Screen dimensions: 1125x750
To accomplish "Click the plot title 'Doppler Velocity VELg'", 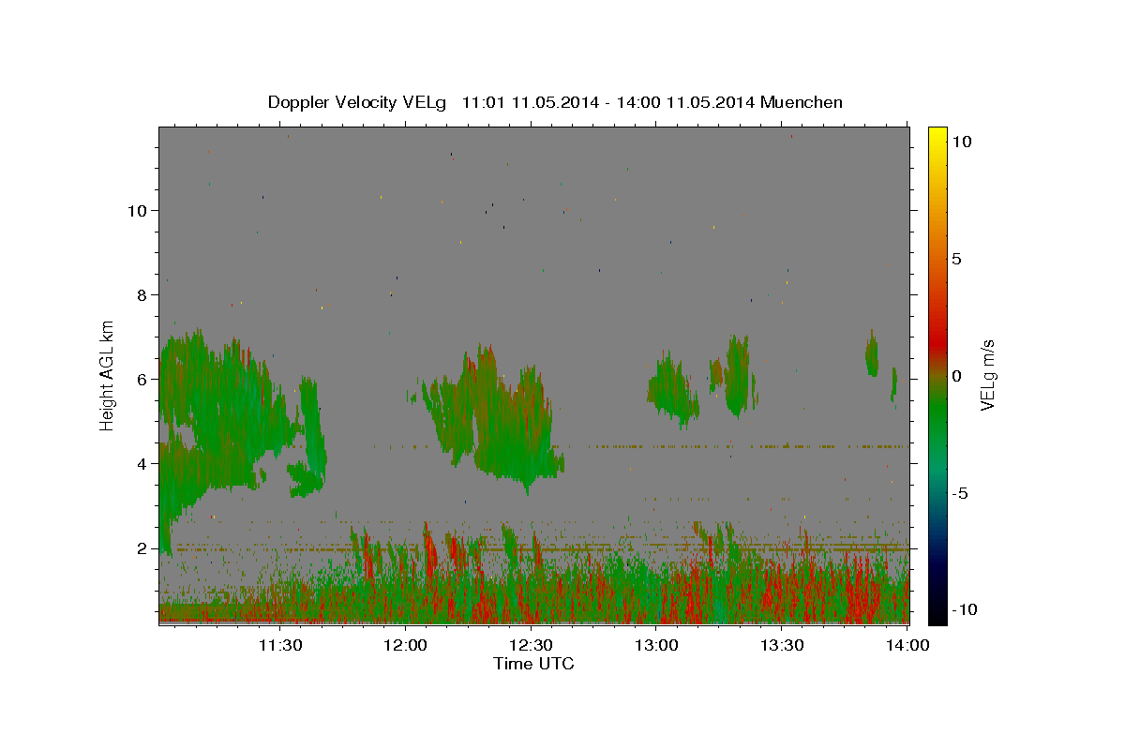I will (359, 102).
